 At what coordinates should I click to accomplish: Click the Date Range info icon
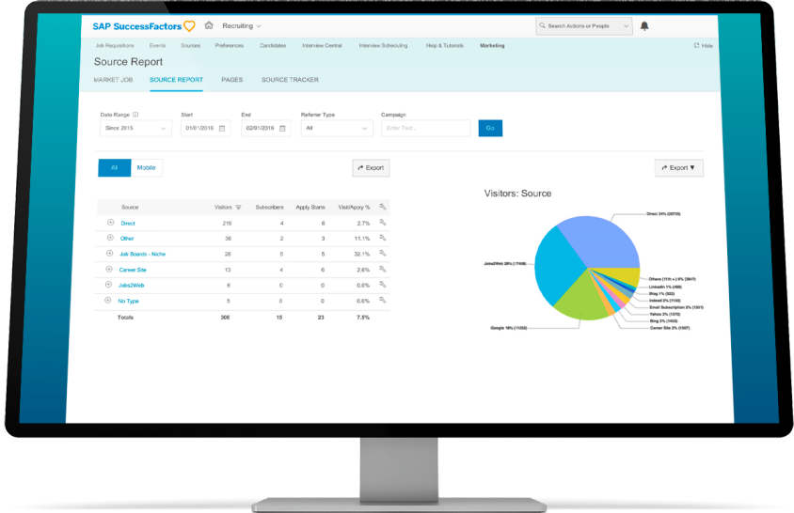(x=135, y=114)
